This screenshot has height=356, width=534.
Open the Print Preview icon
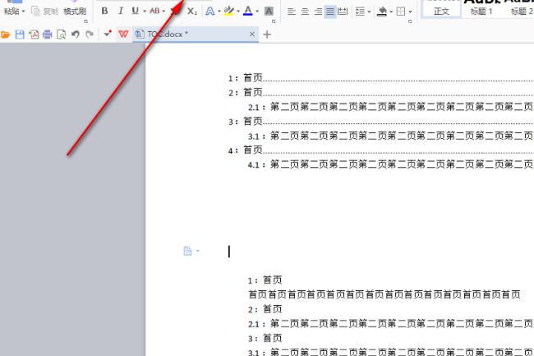62,35
